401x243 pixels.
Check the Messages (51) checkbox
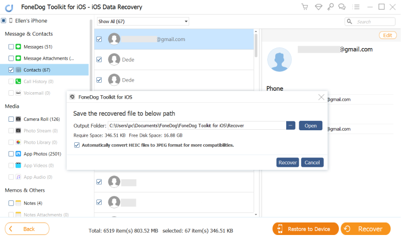(11, 47)
